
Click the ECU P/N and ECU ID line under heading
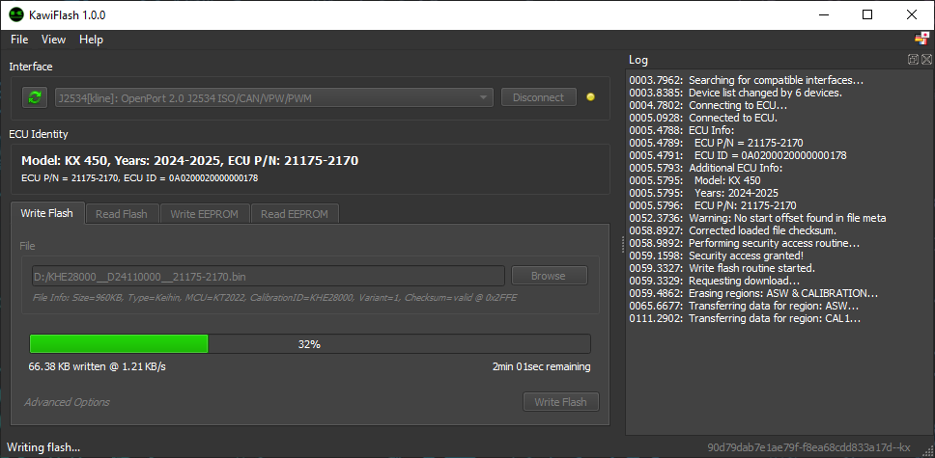(x=139, y=177)
